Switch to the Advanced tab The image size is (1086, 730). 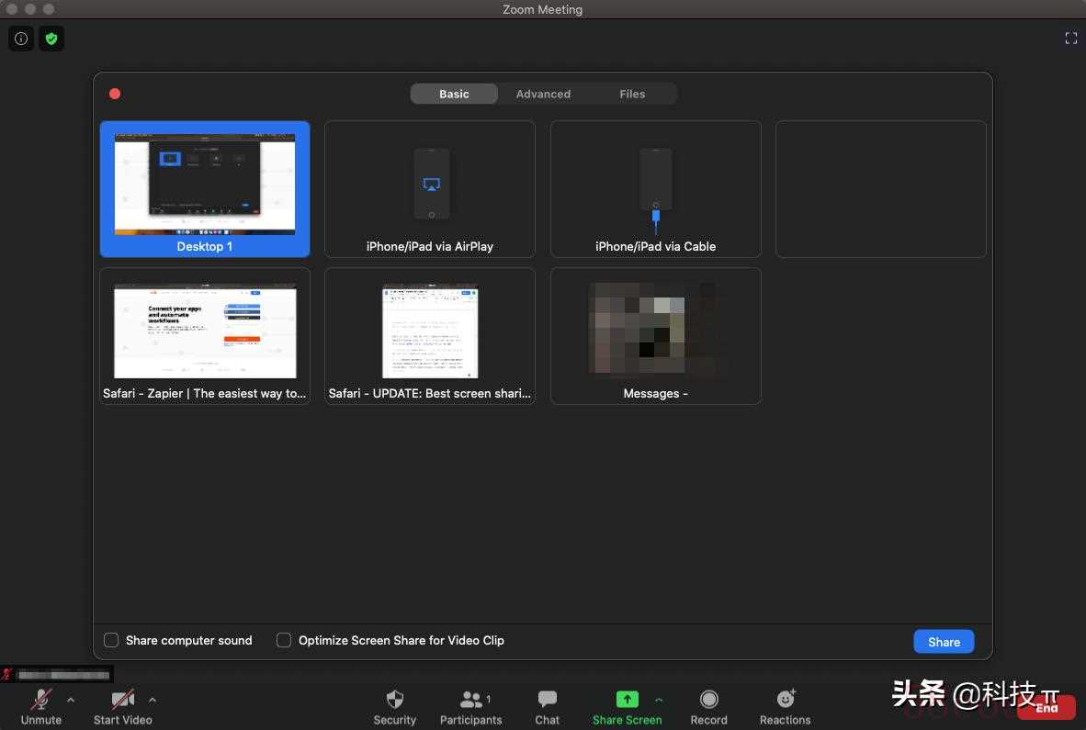[x=543, y=94]
